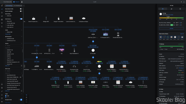Image resolution: width=186 pixels, height=104 pixels.
Task: Click the theme toggle icon in top bar
Action: pyautogui.click(x=181, y=2)
